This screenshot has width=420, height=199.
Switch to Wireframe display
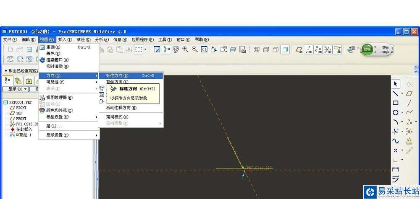pyautogui.click(x=256, y=50)
